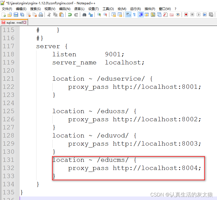Click the macro Playback button

199,15
